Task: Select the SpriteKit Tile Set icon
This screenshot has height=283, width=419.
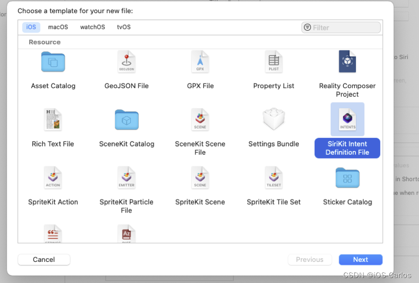Action: tap(274, 178)
